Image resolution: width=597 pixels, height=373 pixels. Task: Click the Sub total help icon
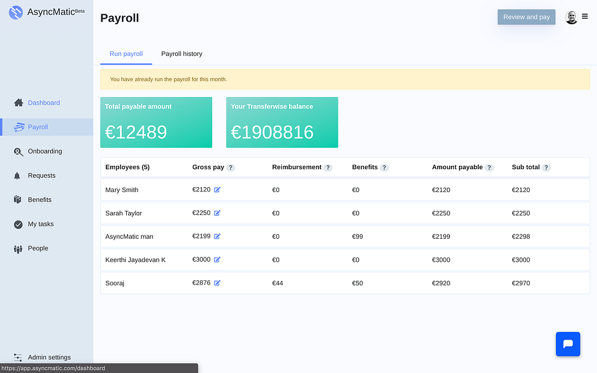[546, 168]
